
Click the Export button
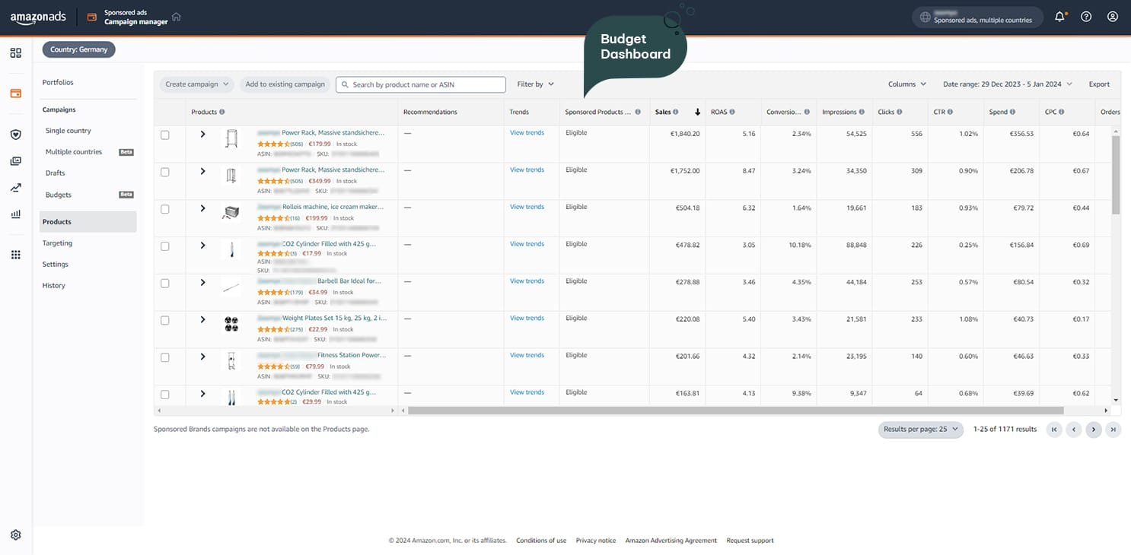pos(1099,84)
